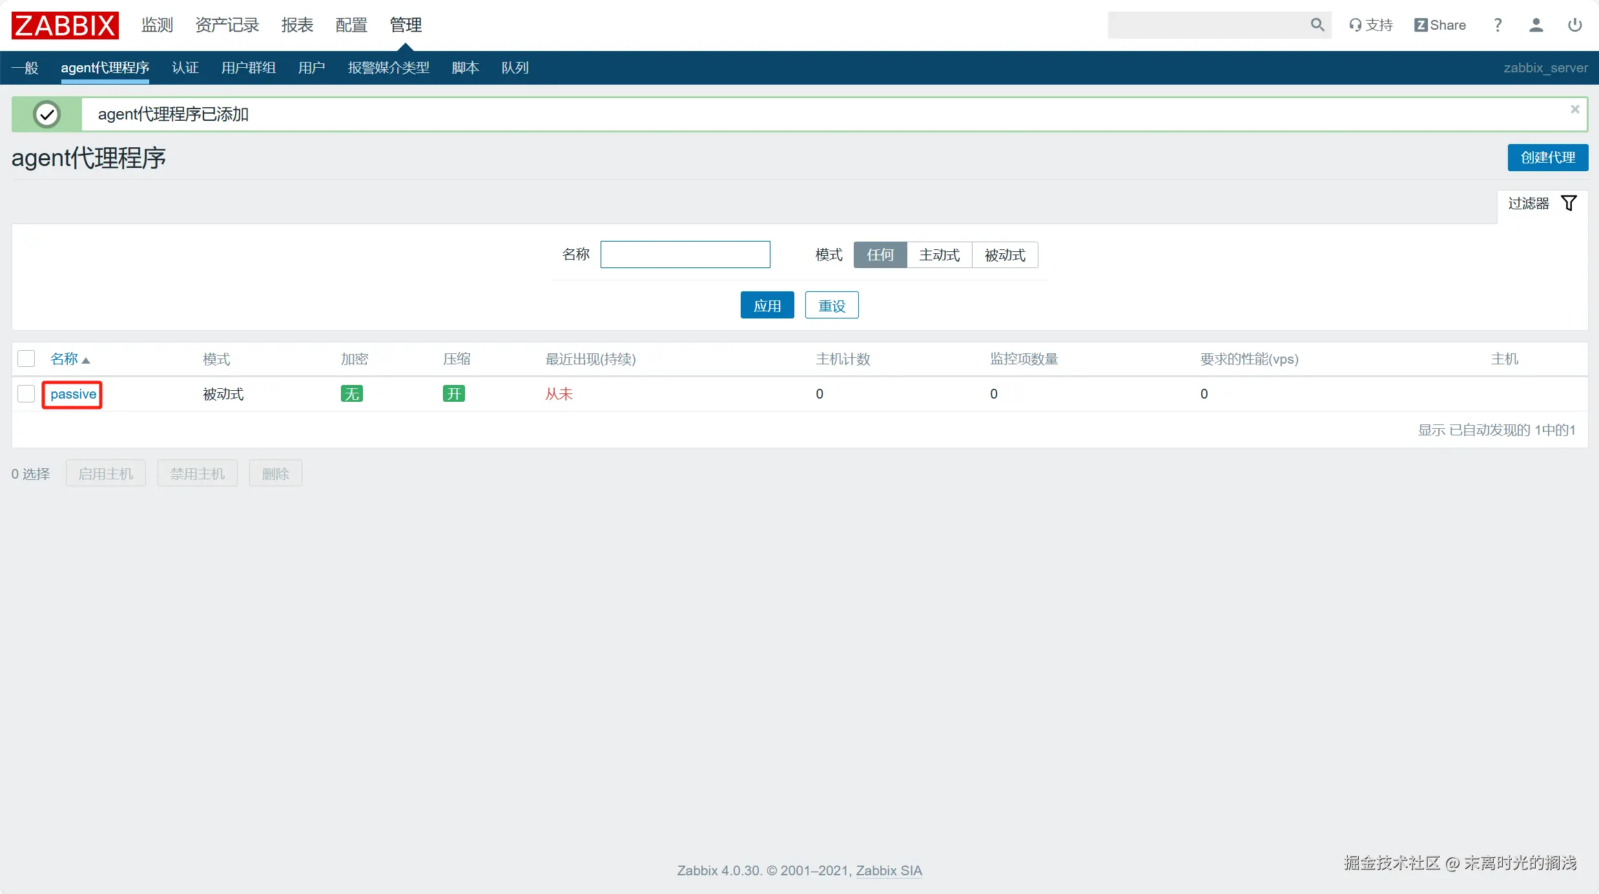Open the passive proxy link
1599x894 pixels.
73,394
